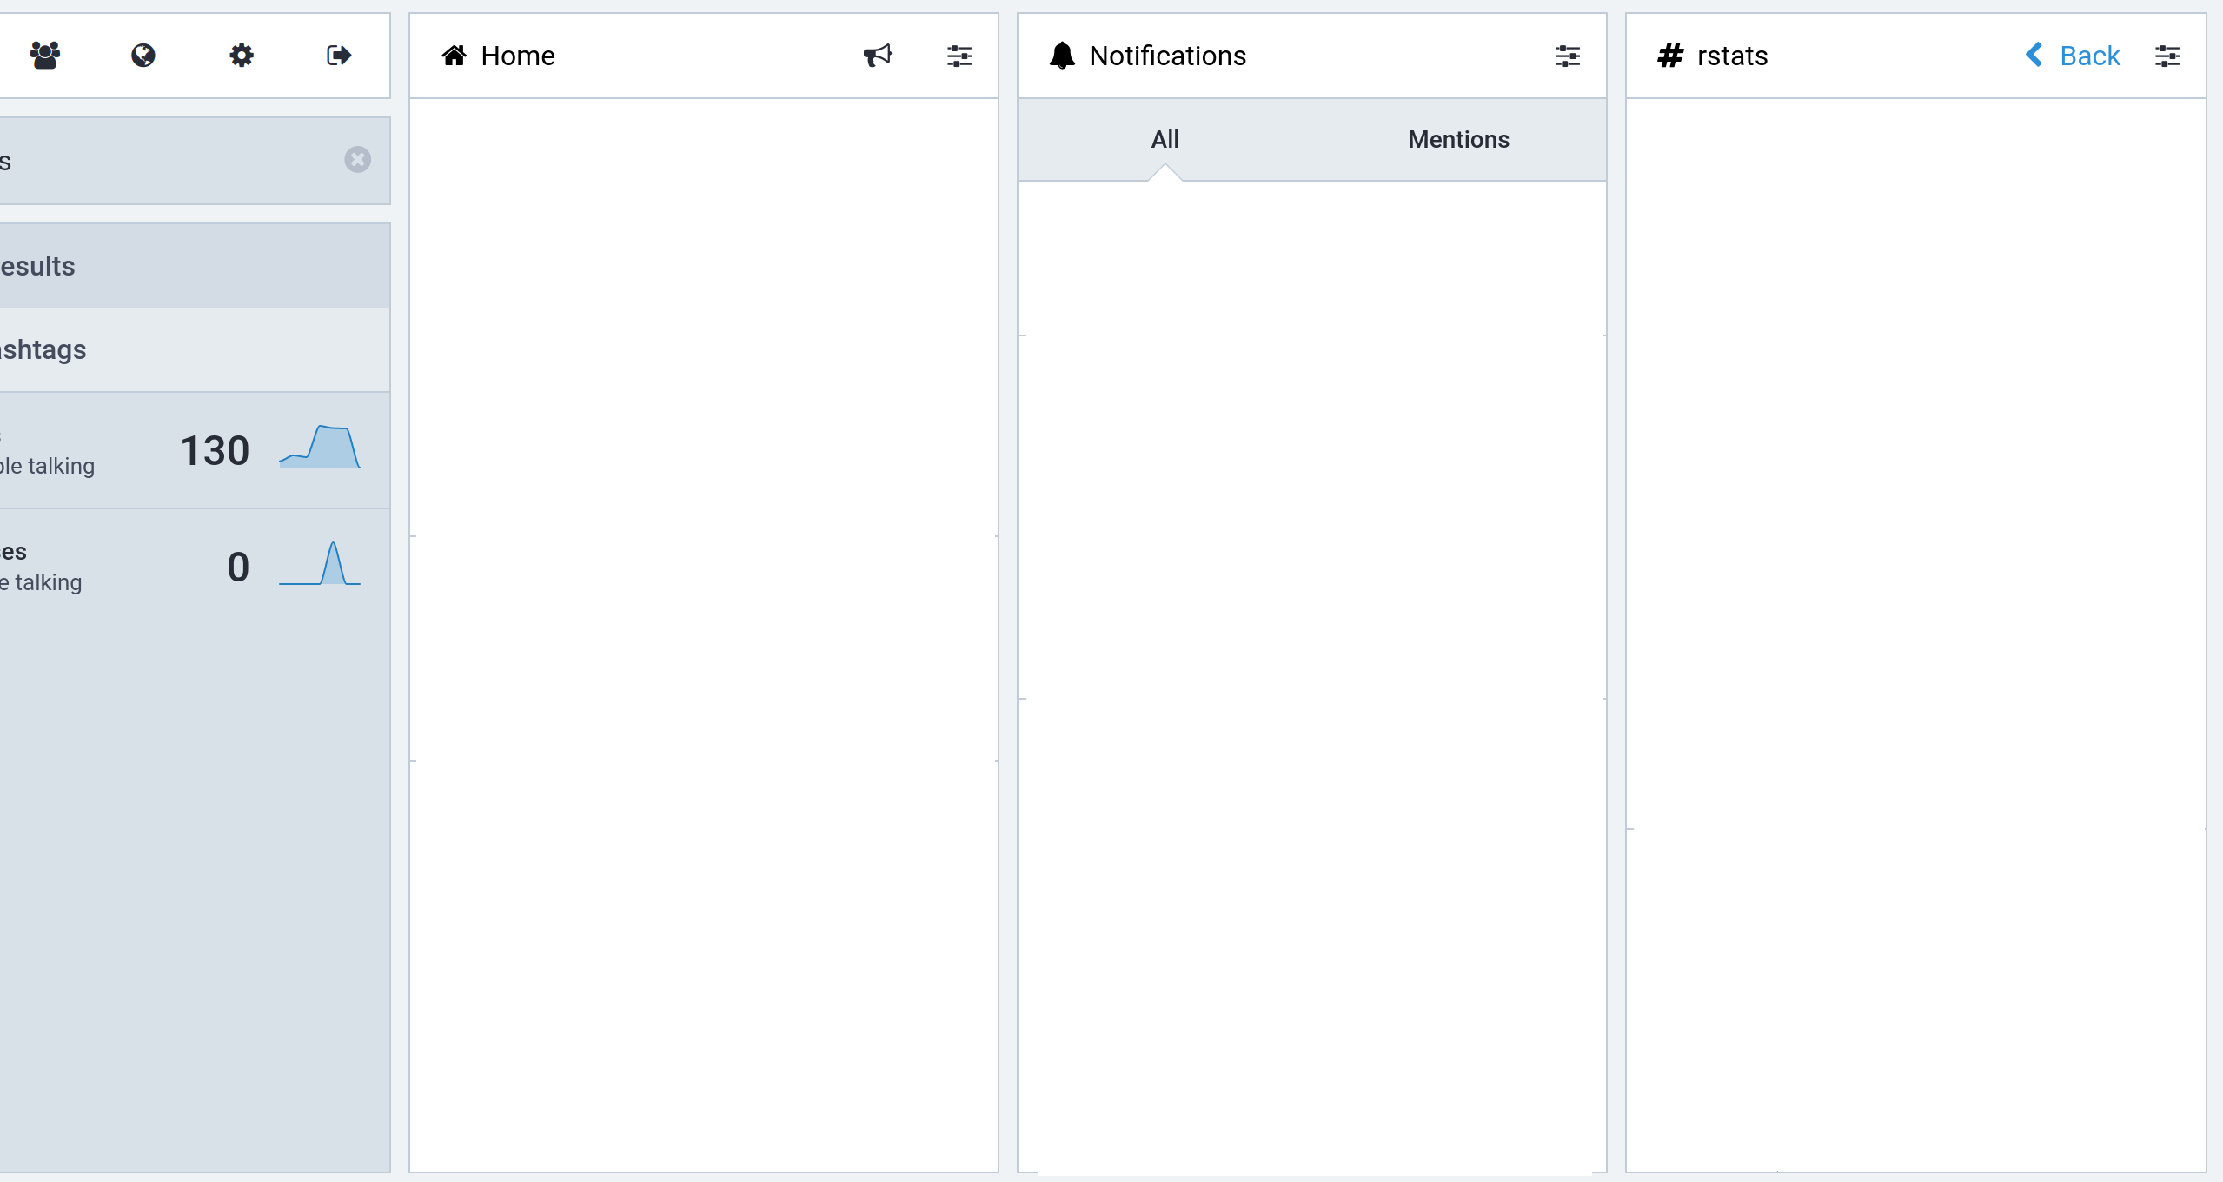Clear the search field with the X icon
The height and width of the screenshot is (1182, 2223).
(x=357, y=160)
